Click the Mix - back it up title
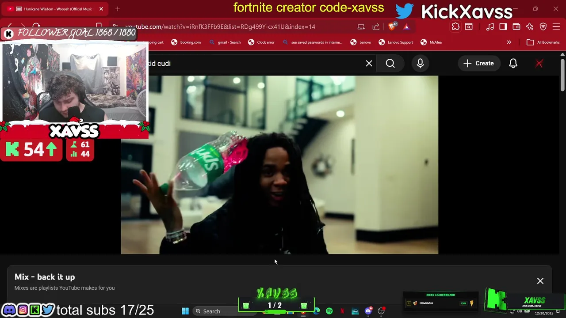The width and height of the screenshot is (566, 318). coord(45,277)
